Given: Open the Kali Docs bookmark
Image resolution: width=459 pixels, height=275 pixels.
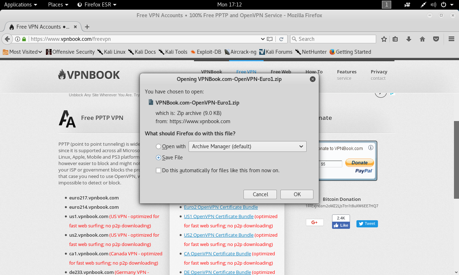Looking at the screenshot, I should pos(142,52).
